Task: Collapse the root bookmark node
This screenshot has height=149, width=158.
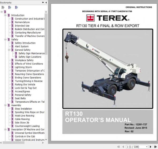Action: [2, 12]
